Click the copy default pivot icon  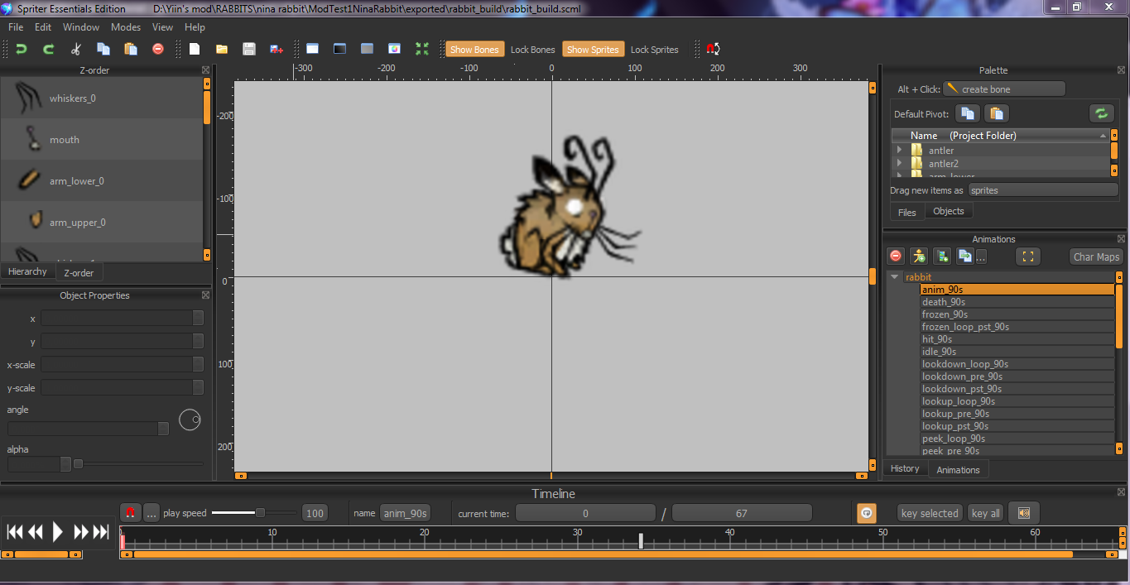969,113
